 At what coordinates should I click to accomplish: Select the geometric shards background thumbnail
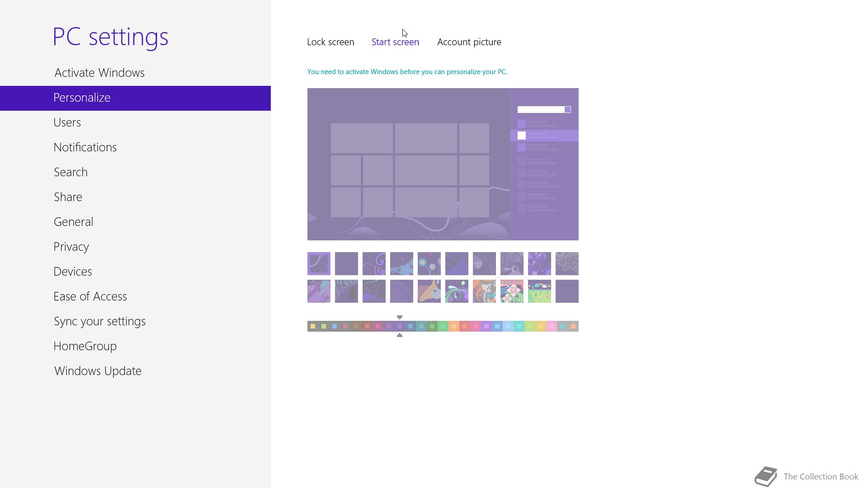pos(539,263)
